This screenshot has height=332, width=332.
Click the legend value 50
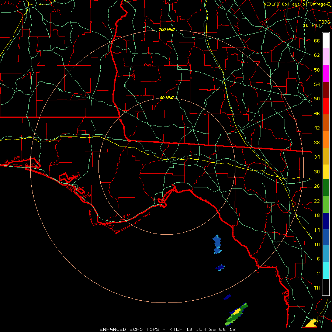click(x=317, y=99)
